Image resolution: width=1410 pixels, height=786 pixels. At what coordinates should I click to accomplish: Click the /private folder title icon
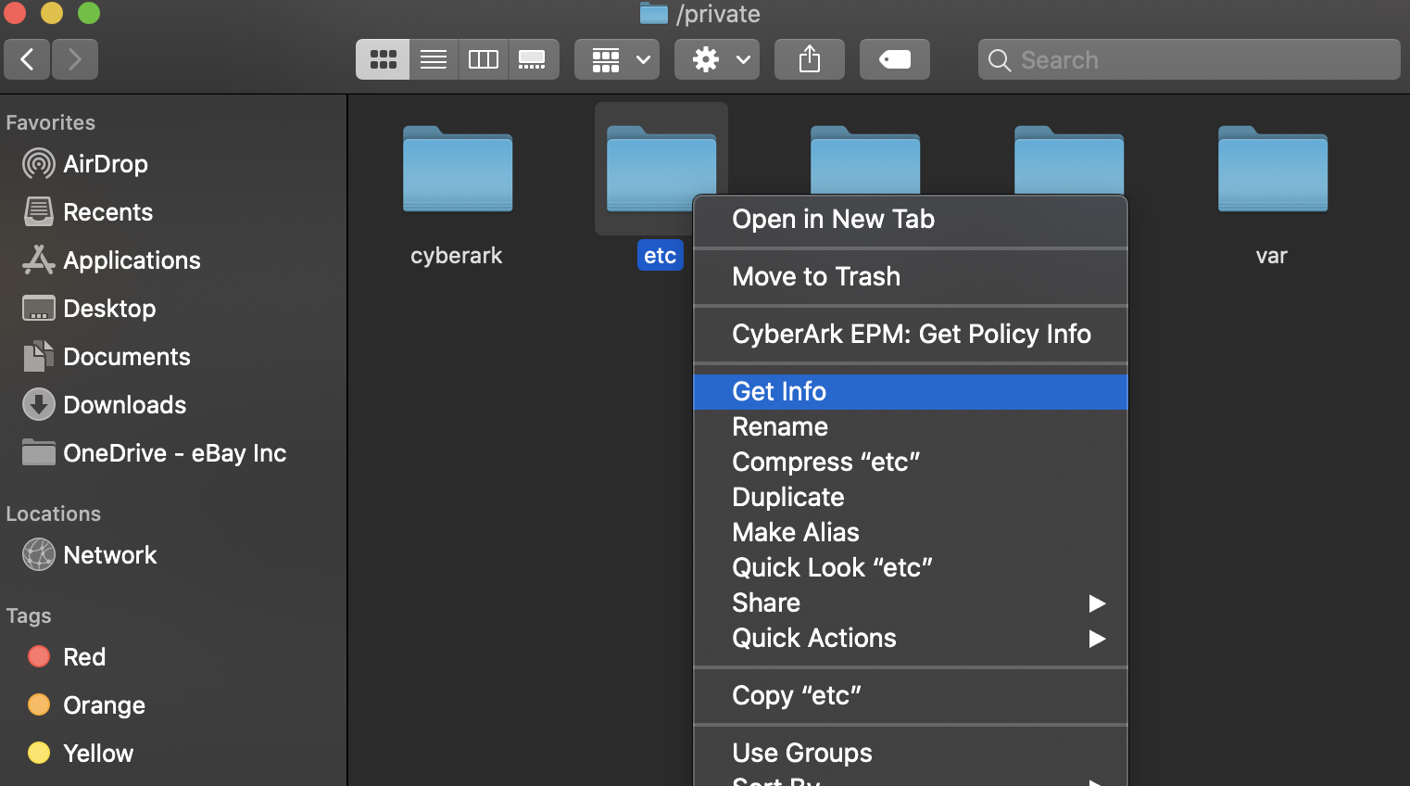coord(654,14)
